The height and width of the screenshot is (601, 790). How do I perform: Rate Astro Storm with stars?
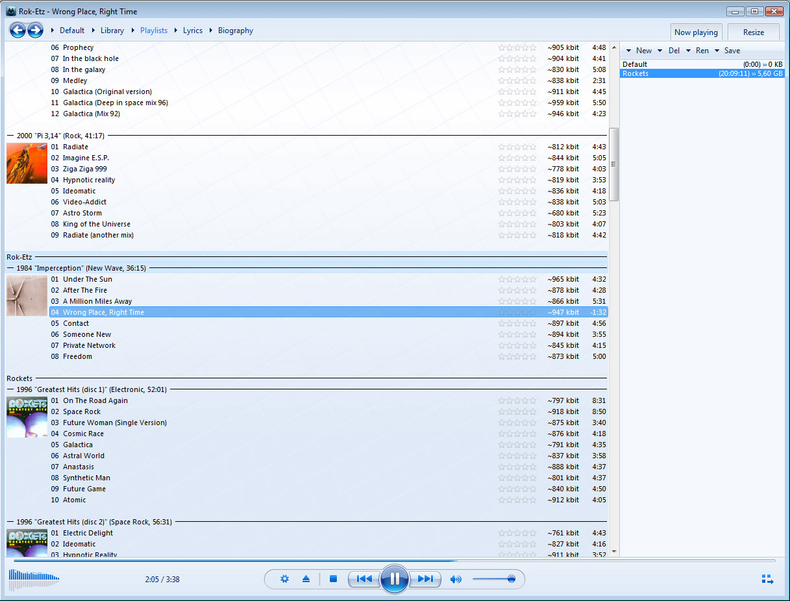point(517,213)
